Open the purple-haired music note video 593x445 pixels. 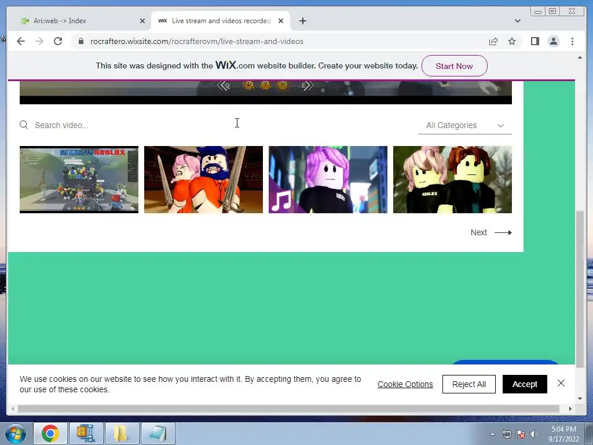click(x=328, y=180)
